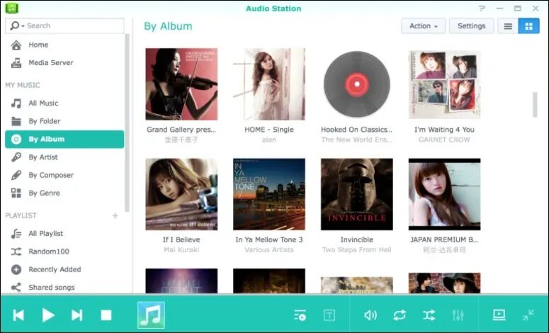Open the now-playing music note thumbnail
549x333 pixels.
coord(151,315)
